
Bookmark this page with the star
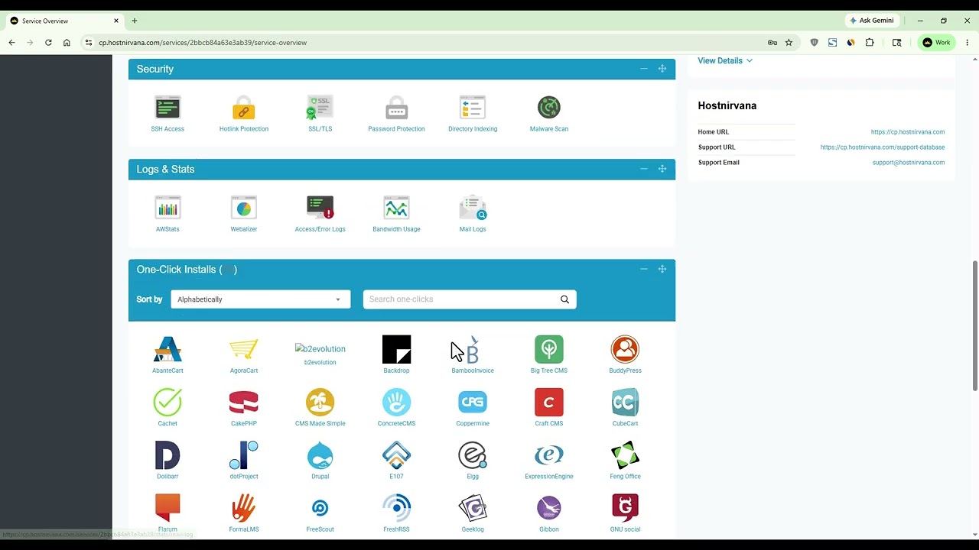tap(789, 43)
